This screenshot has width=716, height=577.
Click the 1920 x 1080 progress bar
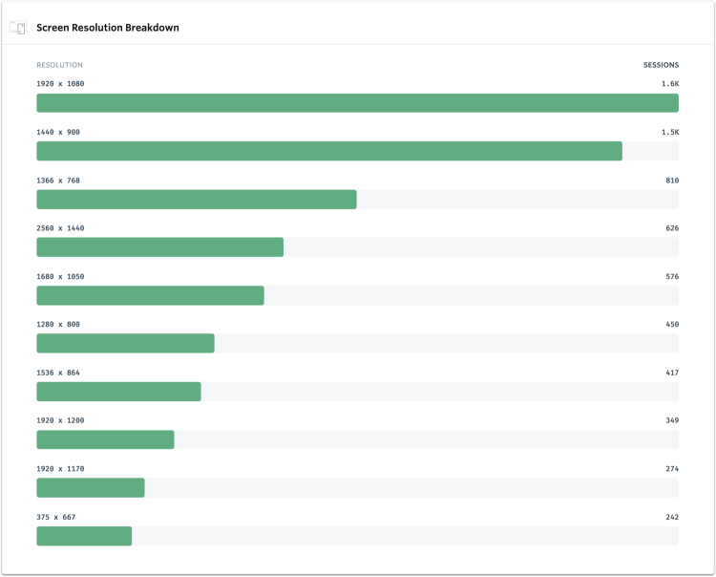(x=358, y=103)
